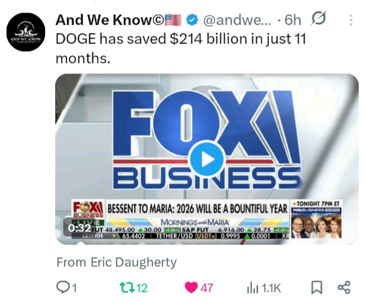Bookmark this post

[x=317, y=288]
